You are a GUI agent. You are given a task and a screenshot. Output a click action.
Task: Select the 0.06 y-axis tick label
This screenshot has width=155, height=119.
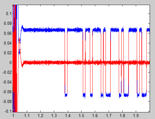8,33
